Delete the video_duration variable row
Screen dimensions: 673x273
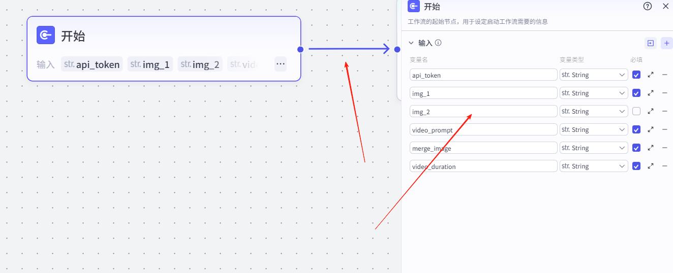click(664, 166)
